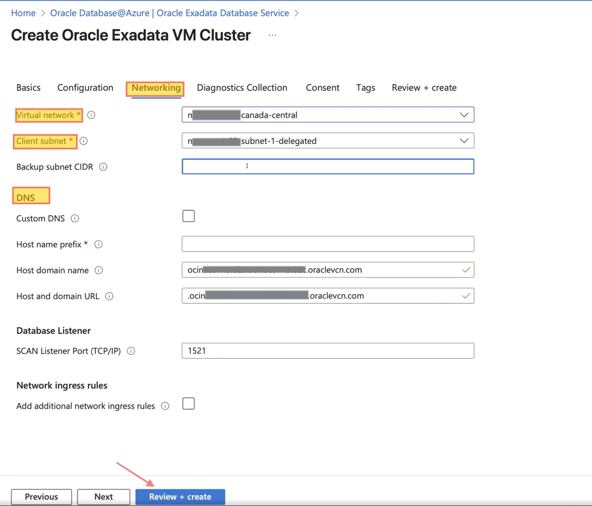Click the Host name prefix field
The image size is (592, 506).
pos(328,244)
